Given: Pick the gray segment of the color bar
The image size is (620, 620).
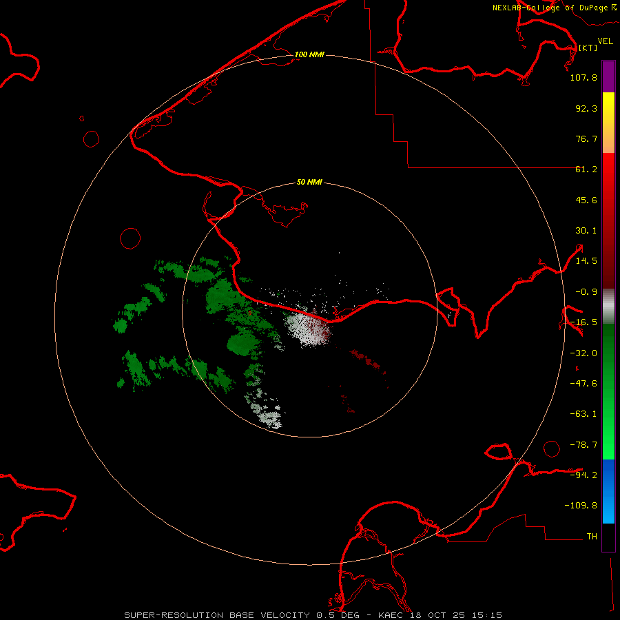Looking at the screenshot, I should point(608,307).
